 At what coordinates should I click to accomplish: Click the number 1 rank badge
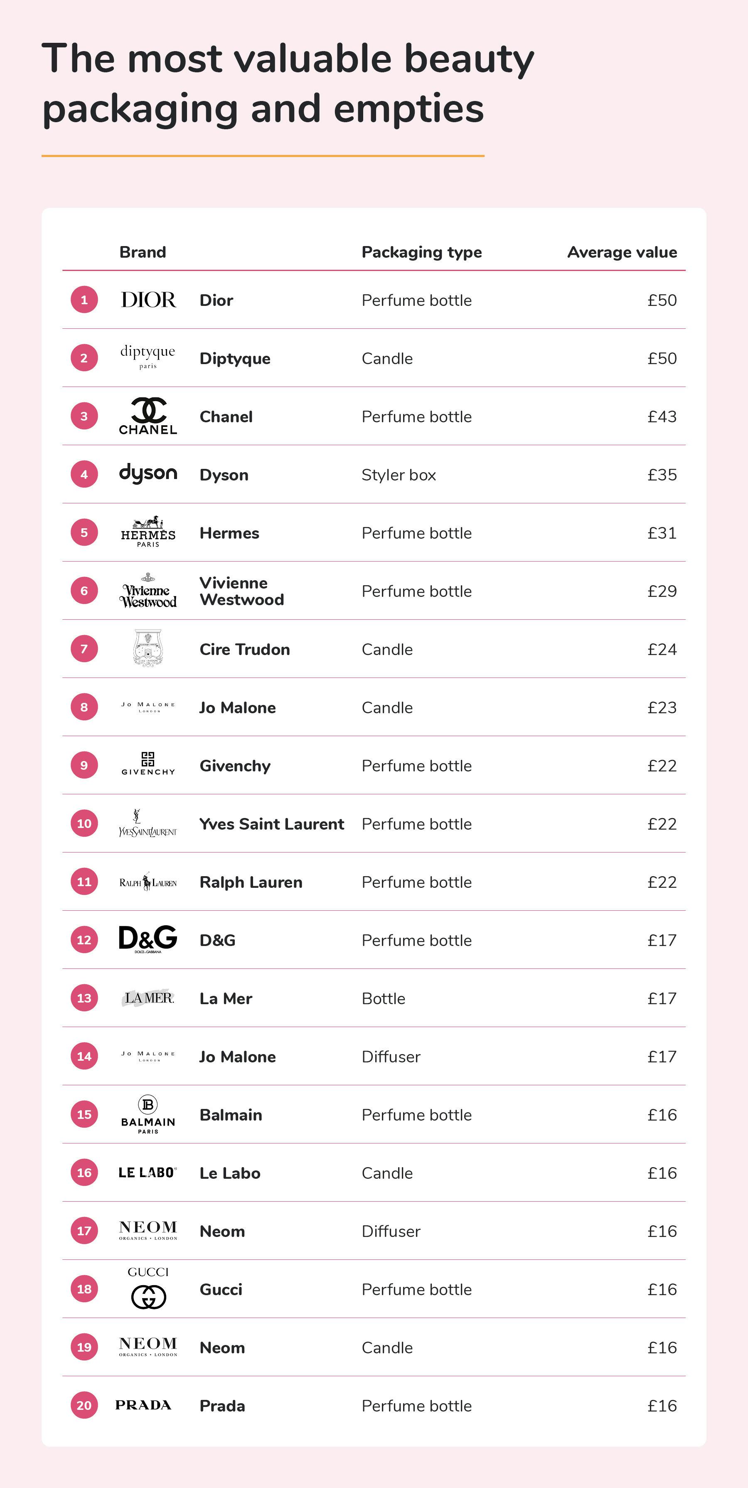click(x=84, y=300)
